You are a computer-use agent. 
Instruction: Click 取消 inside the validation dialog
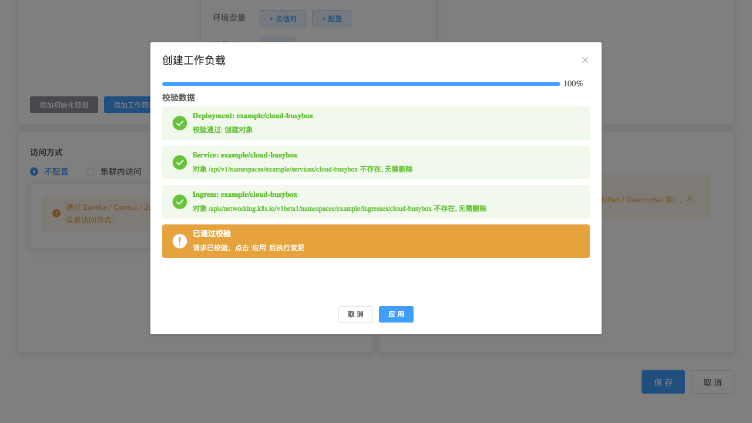tap(355, 314)
